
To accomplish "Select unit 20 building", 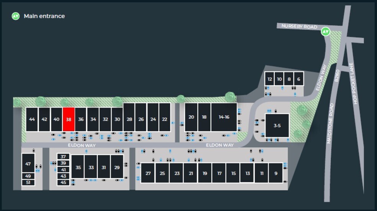I will pyautogui.click(x=191, y=117).
